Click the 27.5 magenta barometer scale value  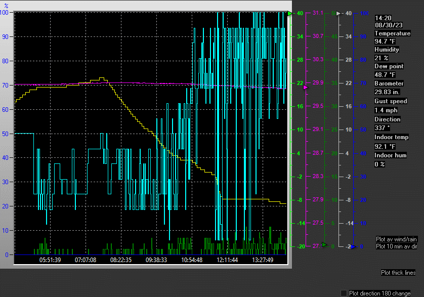(x=318, y=223)
